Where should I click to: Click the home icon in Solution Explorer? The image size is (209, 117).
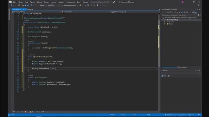(x=168, y=12)
